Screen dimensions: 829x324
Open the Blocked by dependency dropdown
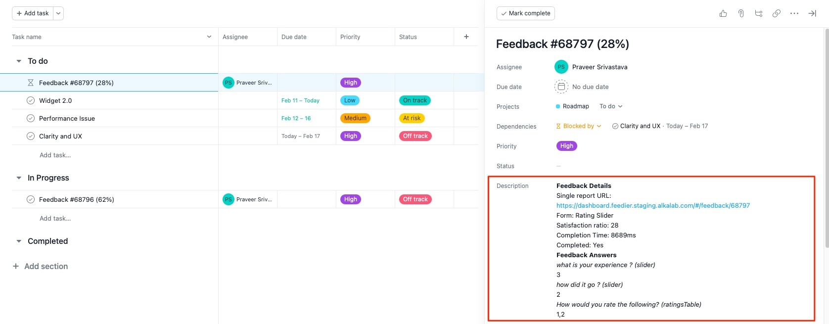(x=579, y=126)
